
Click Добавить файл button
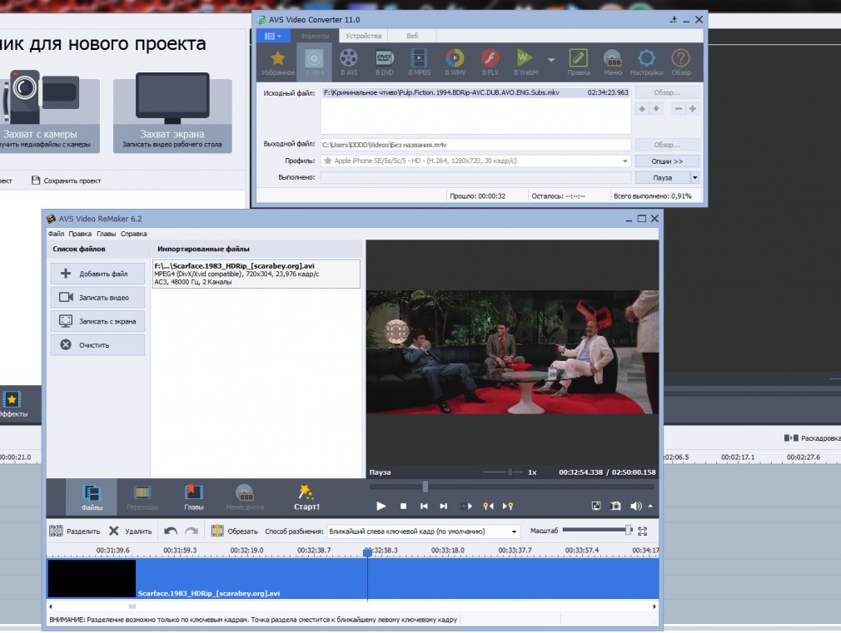point(97,274)
